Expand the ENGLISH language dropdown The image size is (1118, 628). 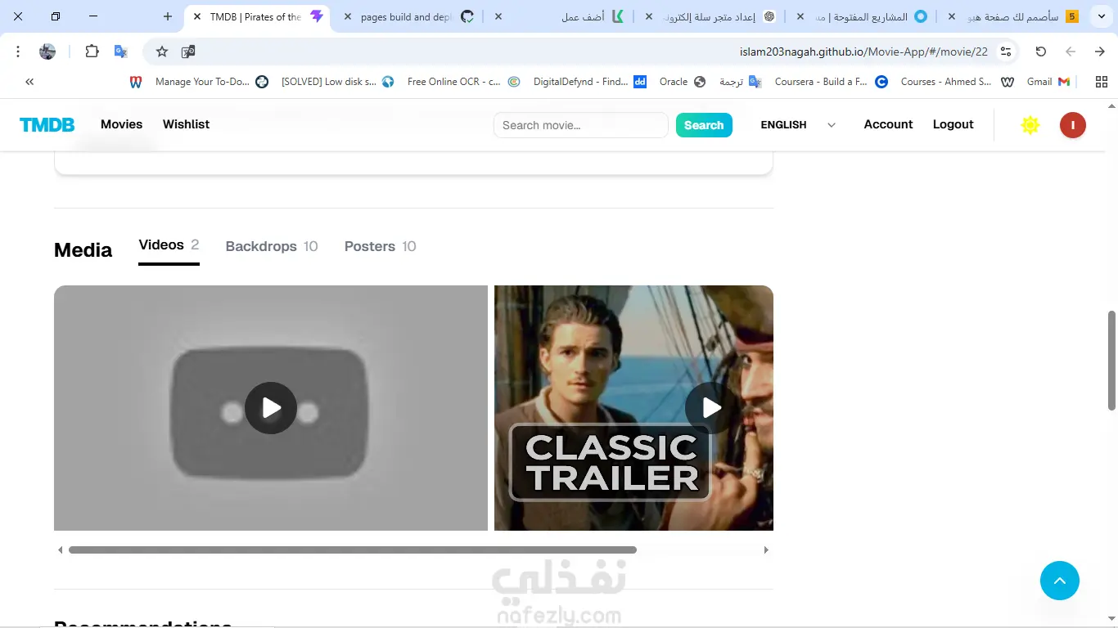(798, 125)
